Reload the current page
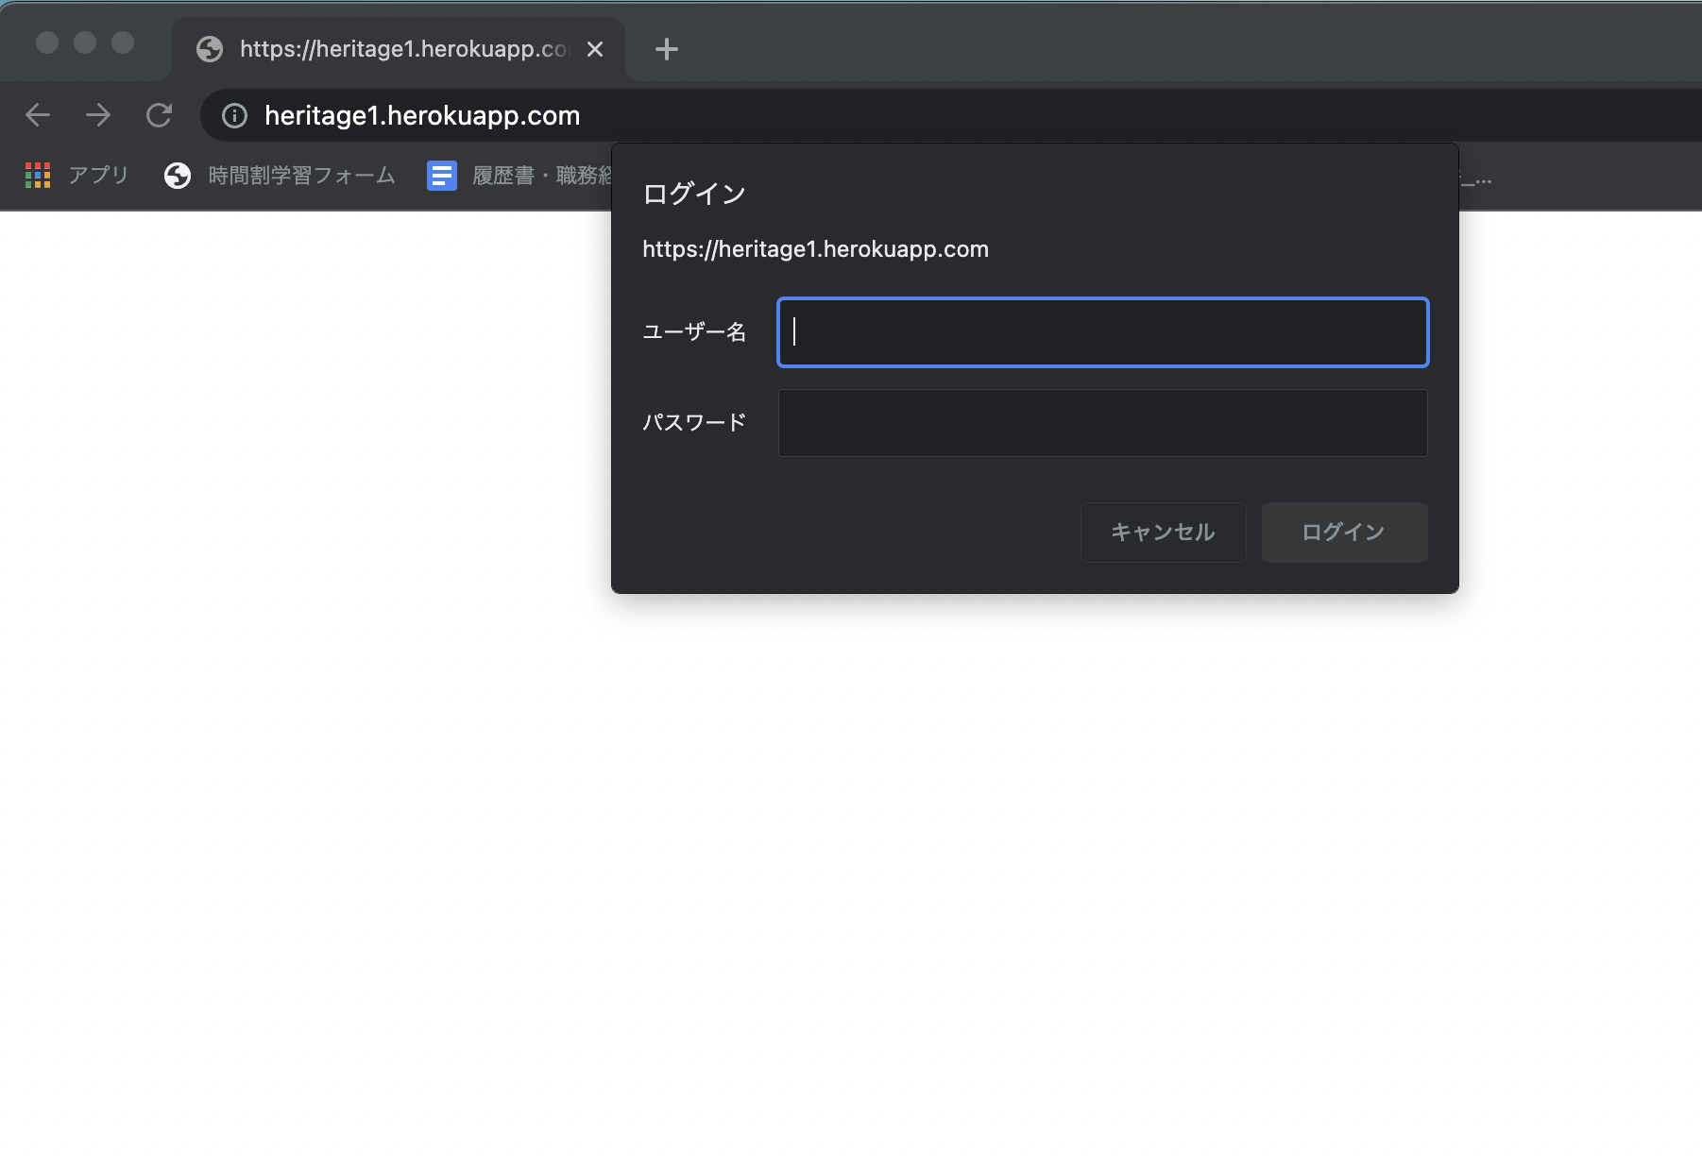Viewport: 1702px width, 1169px height. (159, 115)
